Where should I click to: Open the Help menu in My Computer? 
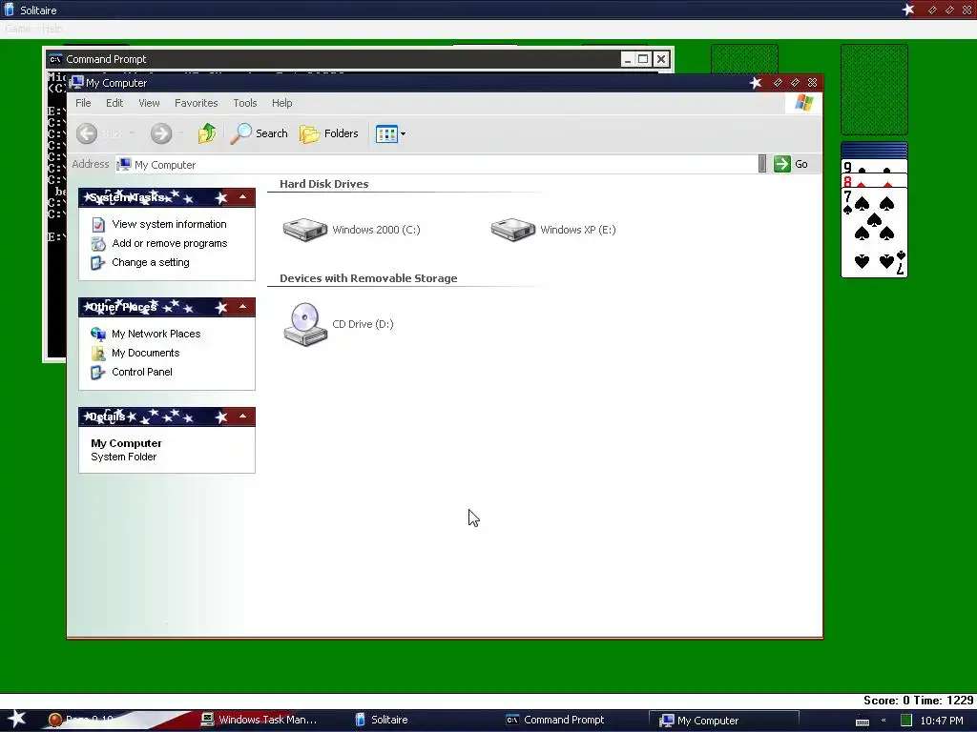coord(281,103)
